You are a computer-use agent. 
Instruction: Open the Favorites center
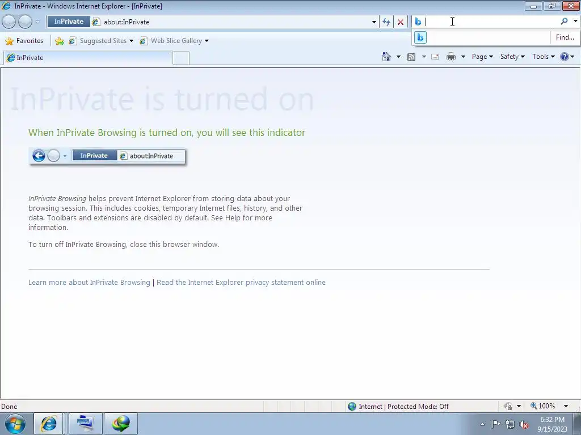pyautogui.click(x=24, y=41)
